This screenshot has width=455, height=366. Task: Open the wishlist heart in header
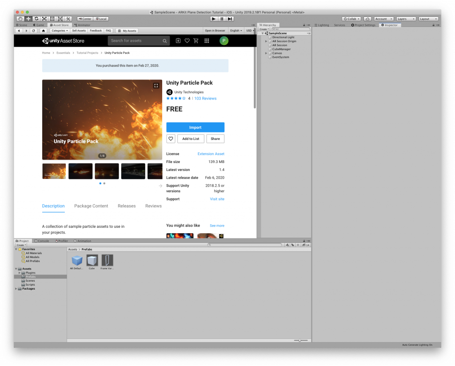pyautogui.click(x=187, y=41)
